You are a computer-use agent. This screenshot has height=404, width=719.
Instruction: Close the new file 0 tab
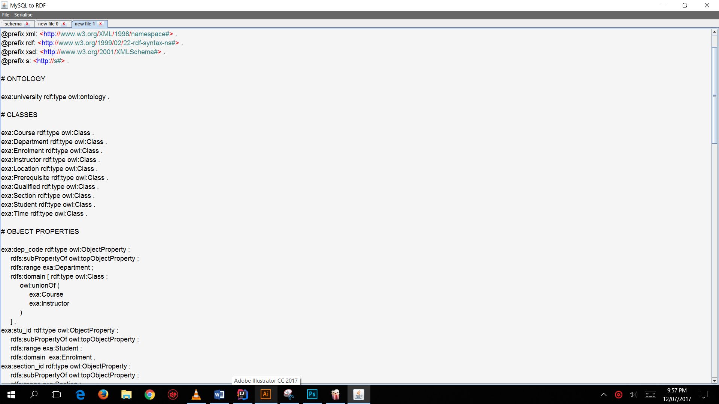[64, 24]
